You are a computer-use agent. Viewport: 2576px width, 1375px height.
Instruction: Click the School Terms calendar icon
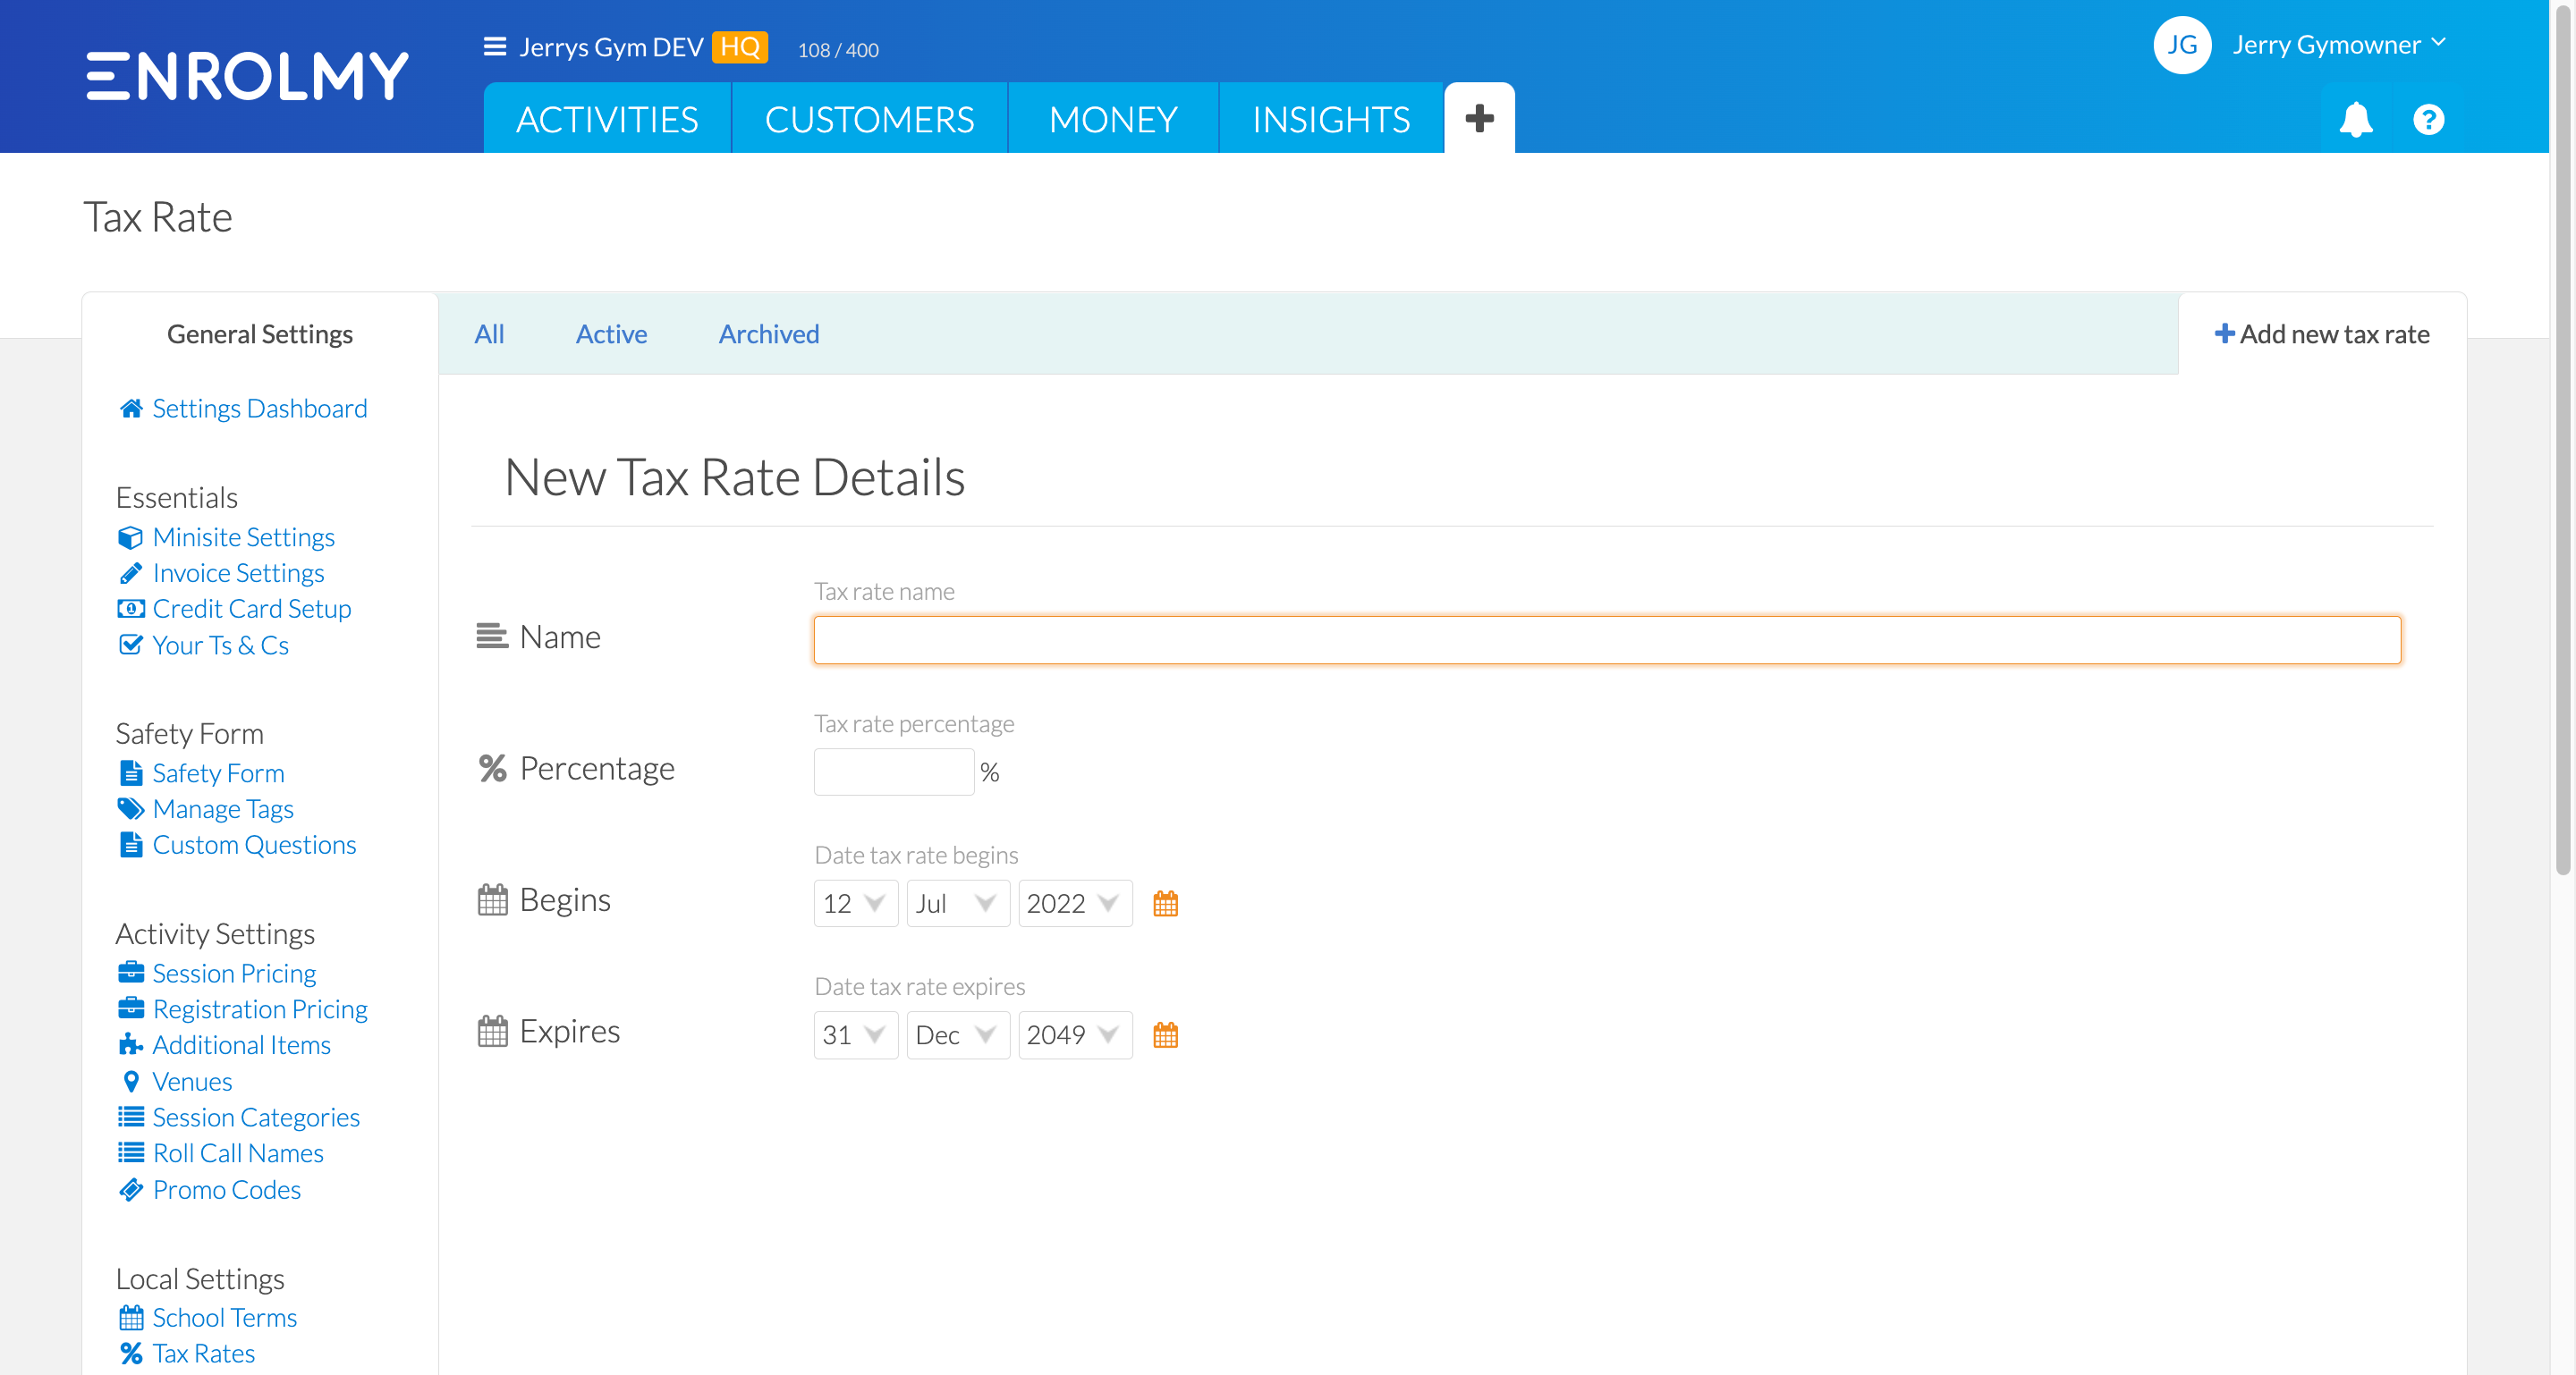[131, 1318]
